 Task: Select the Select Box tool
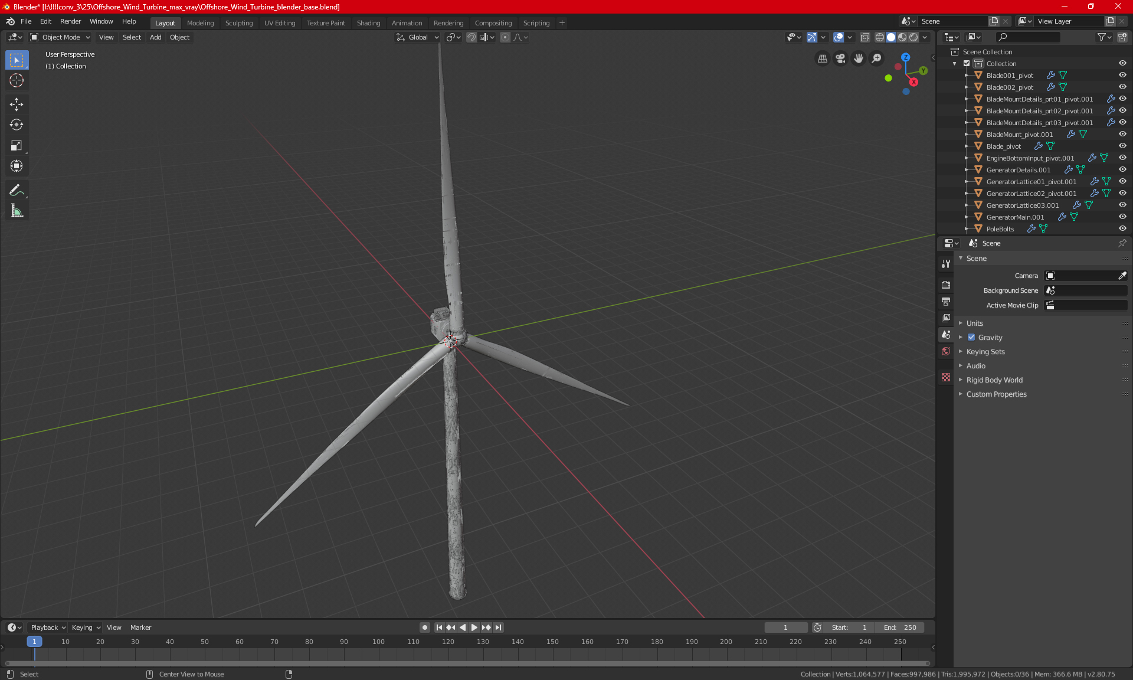(x=17, y=60)
